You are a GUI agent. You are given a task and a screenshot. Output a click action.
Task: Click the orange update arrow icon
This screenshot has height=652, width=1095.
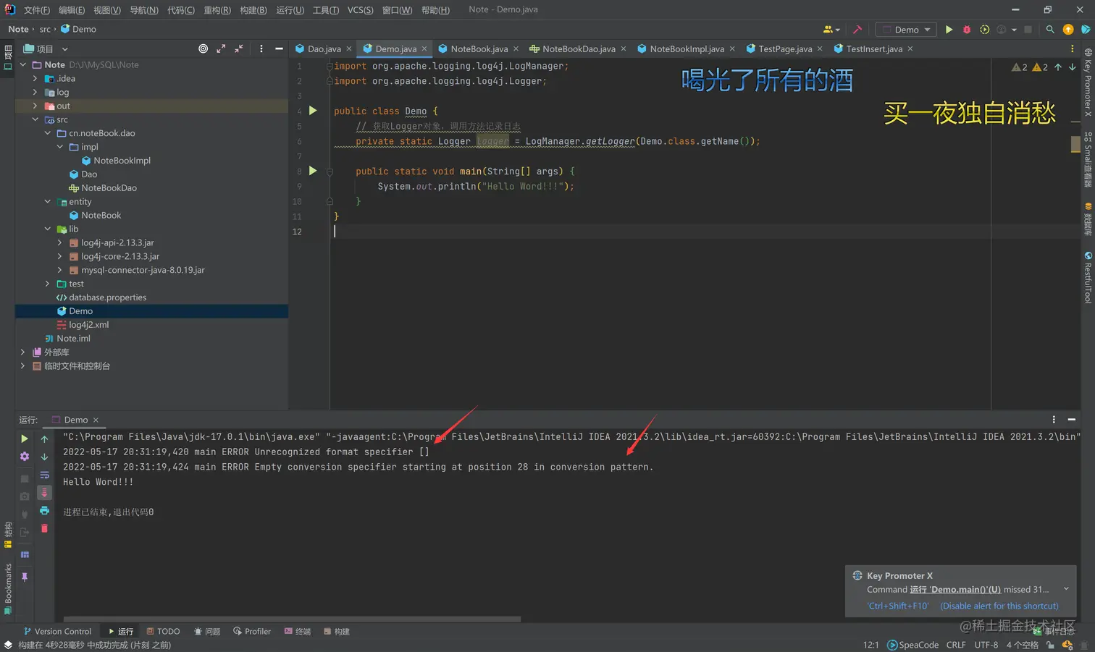tap(1067, 30)
